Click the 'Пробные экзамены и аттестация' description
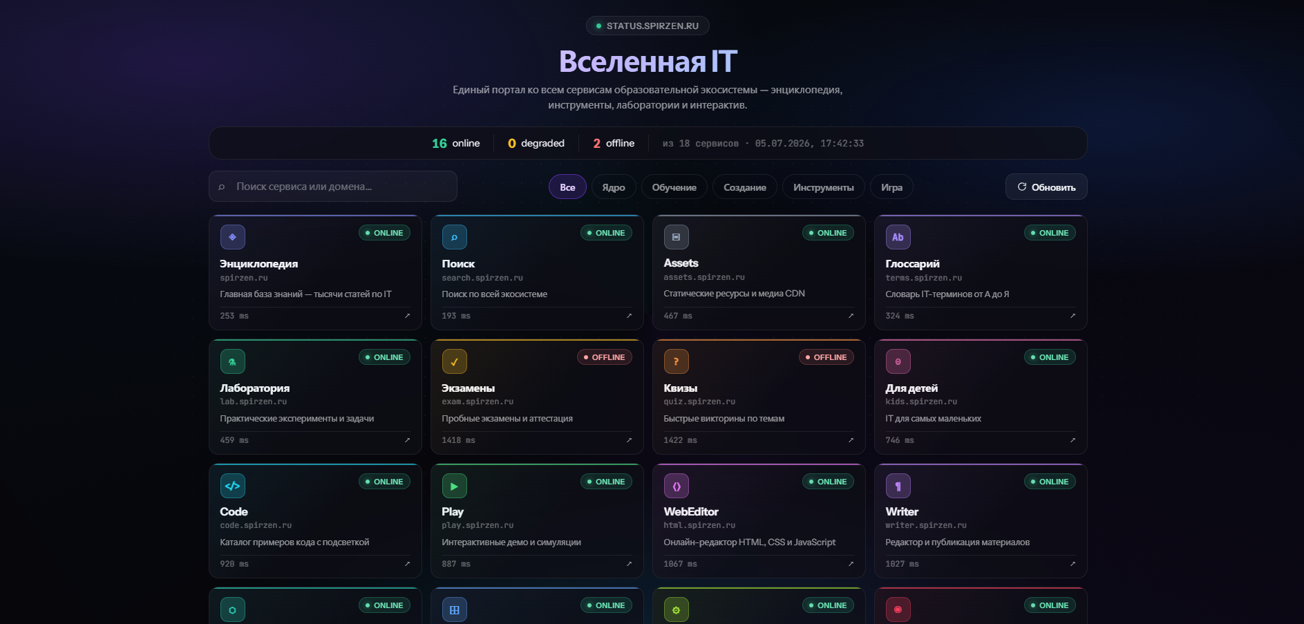This screenshot has height=624, width=1304. [507, 419]
